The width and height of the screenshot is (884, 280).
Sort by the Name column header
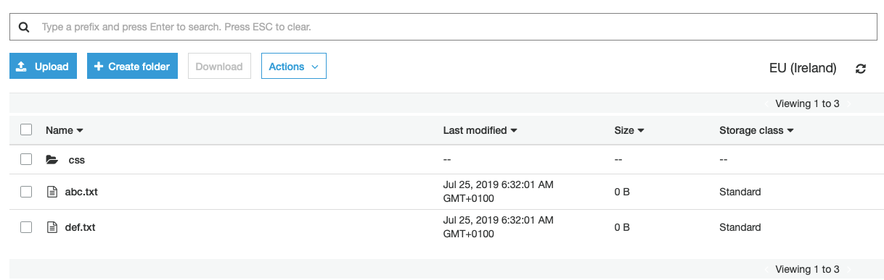click(x=64, y=130)
